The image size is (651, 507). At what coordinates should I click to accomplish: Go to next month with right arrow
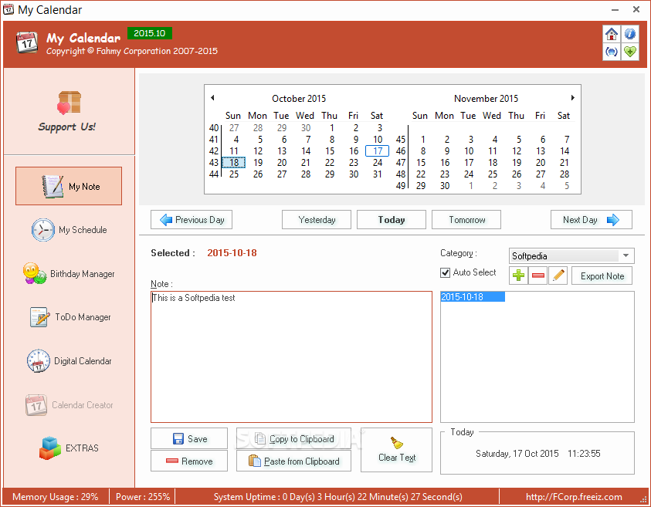tap(572, 98)
